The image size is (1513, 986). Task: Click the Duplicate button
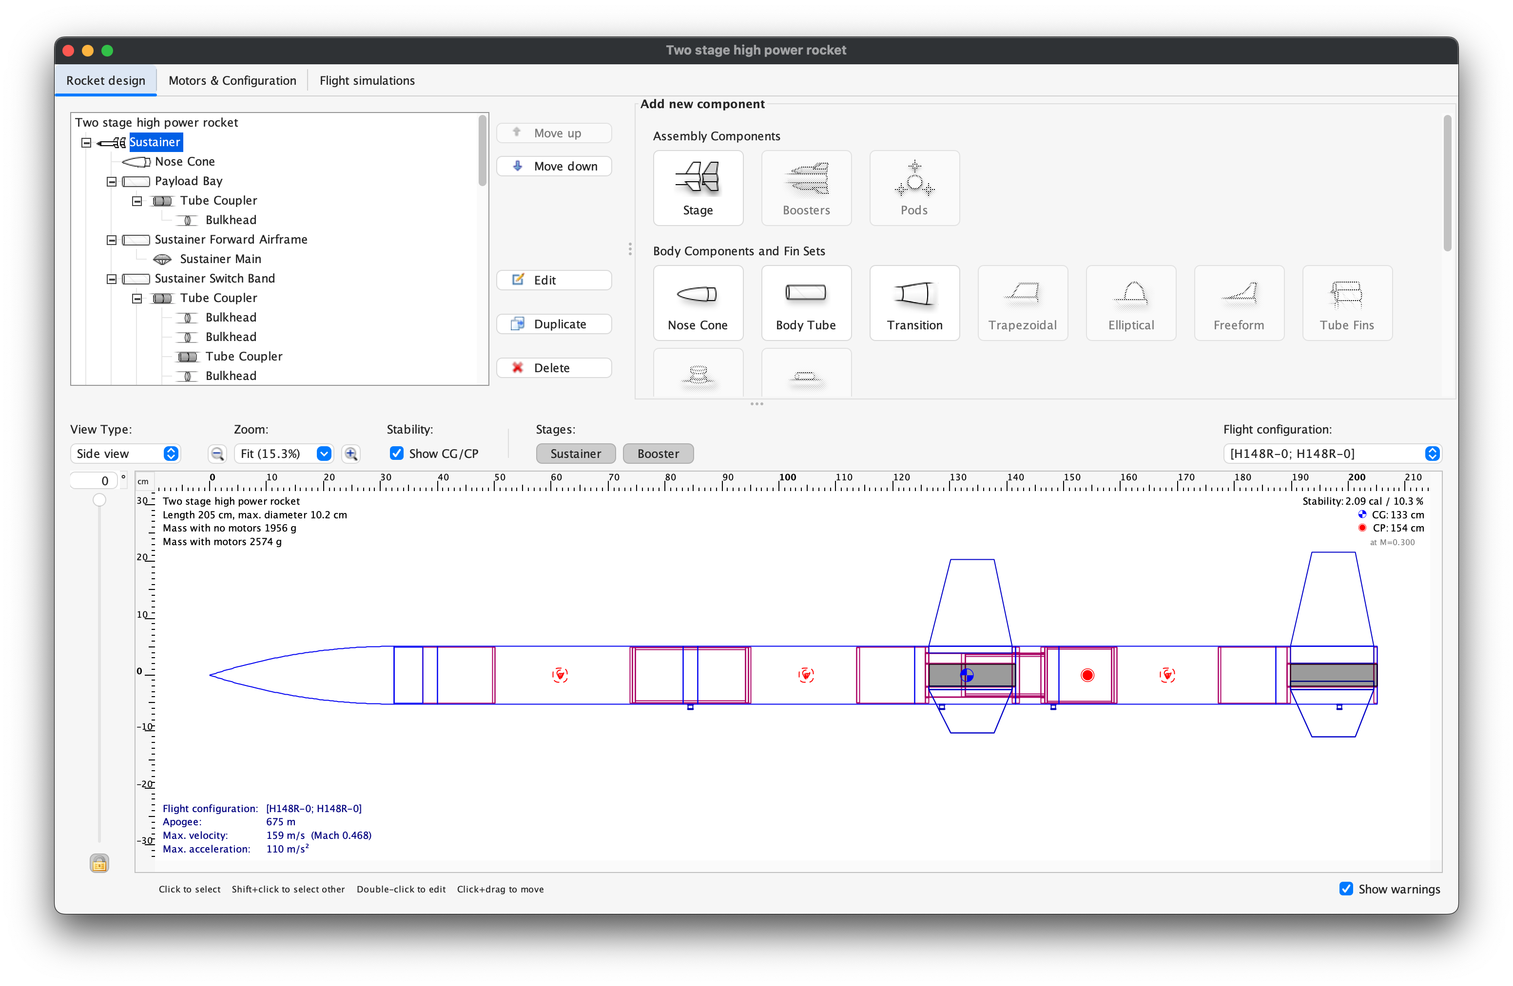(554, 324)
